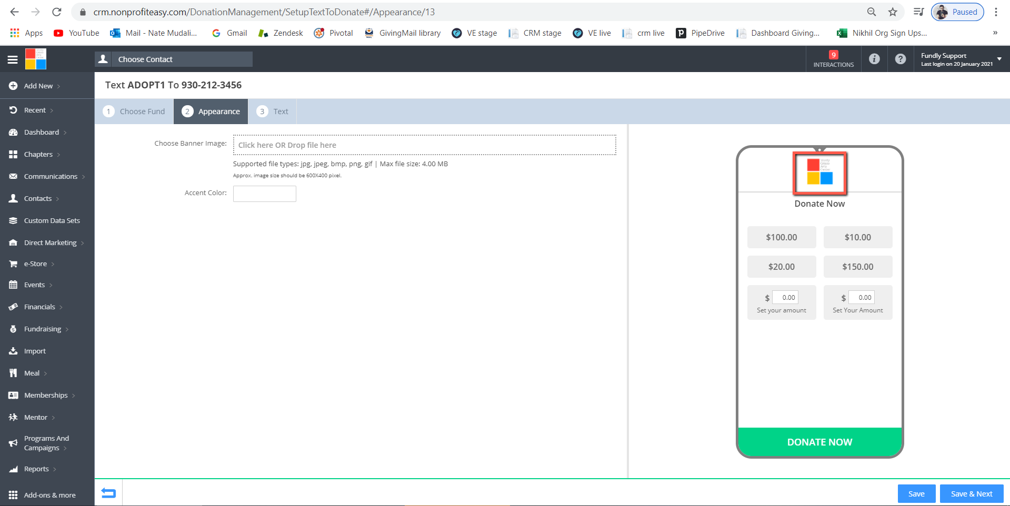This screenshot has height=506, width=1010.
Task: Click logo thumbnail in phone preview
Action: click(x=819, y=173)
